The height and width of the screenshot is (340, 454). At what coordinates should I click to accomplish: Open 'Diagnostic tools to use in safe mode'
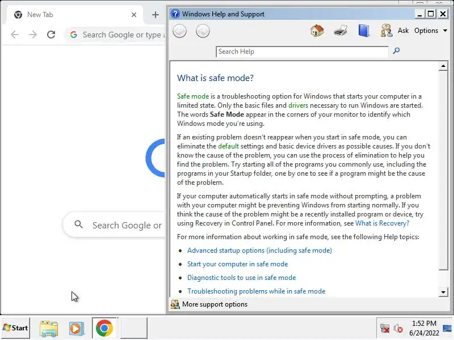point(242,278)
